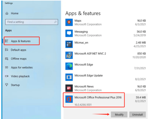
Task: Click the Video playback camera icon
Action: (x=6, y=76)
